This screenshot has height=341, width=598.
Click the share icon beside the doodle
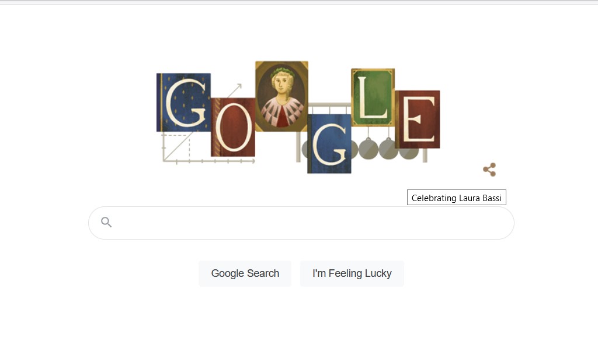(490, 170)
